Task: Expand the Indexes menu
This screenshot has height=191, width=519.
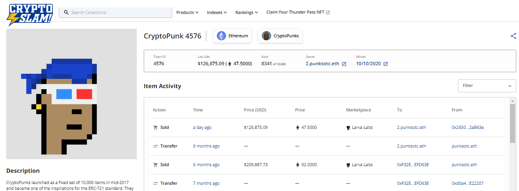Action: click(x=217, y=12)
